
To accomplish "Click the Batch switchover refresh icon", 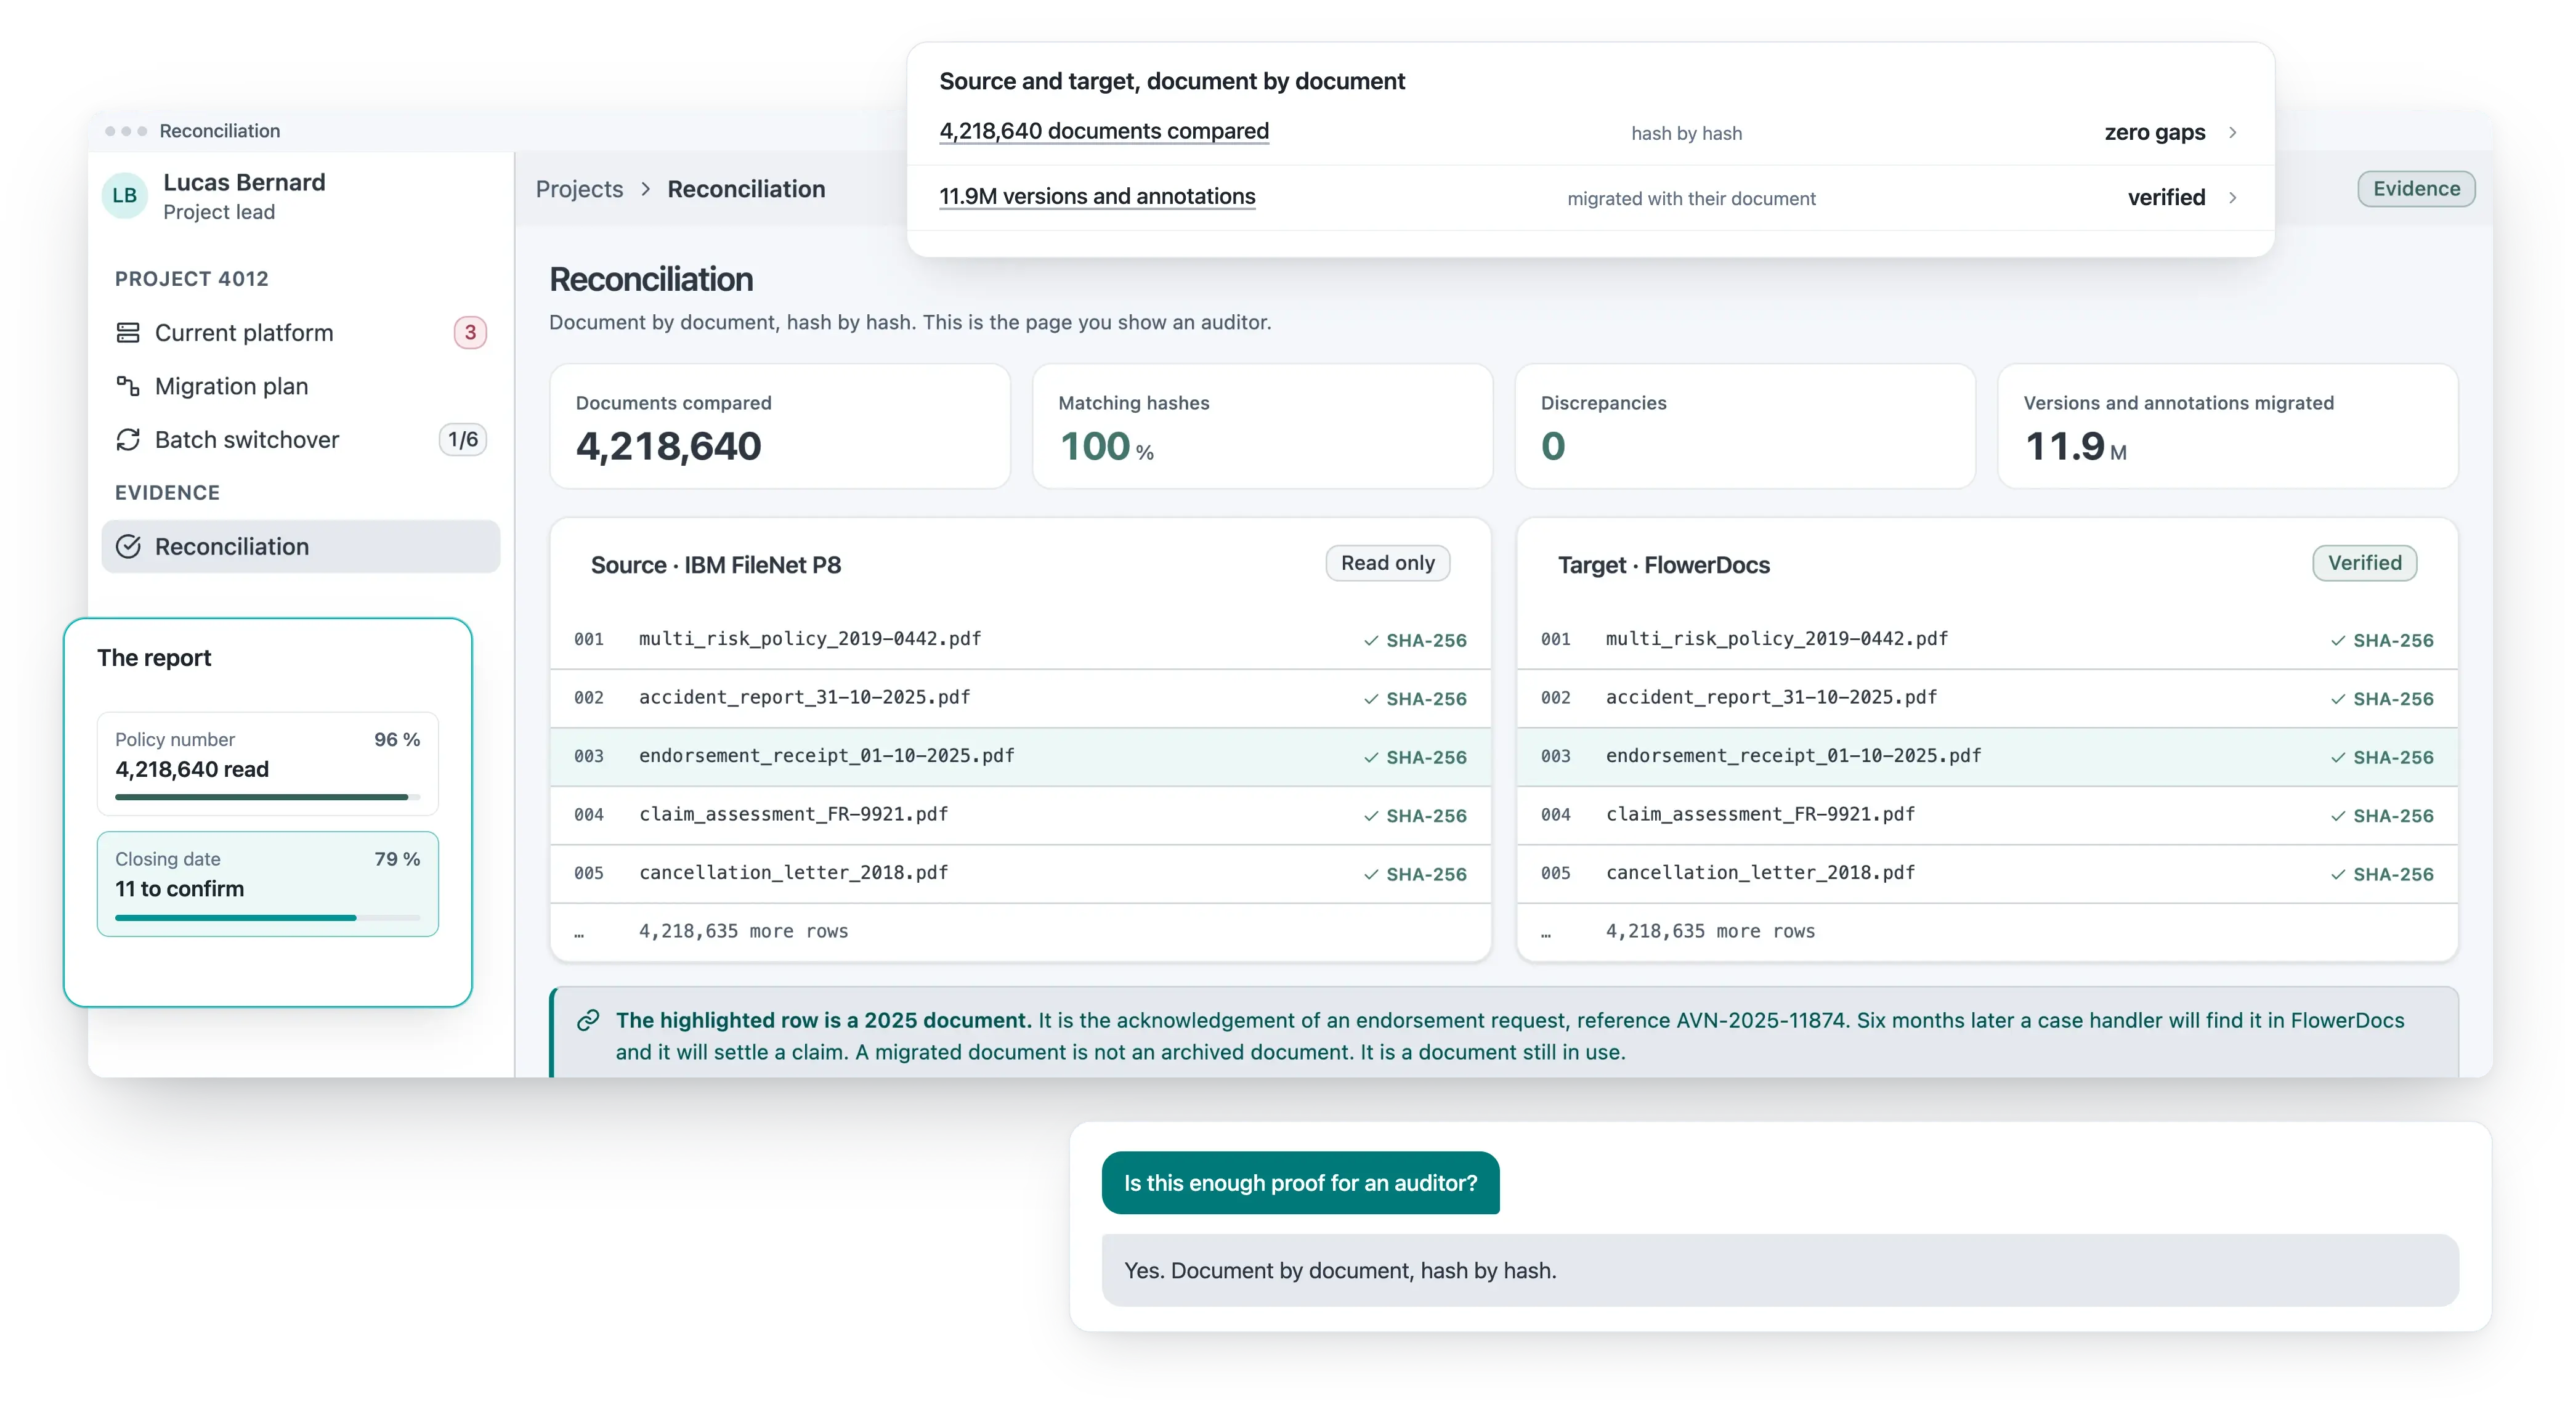I will 129,440.
